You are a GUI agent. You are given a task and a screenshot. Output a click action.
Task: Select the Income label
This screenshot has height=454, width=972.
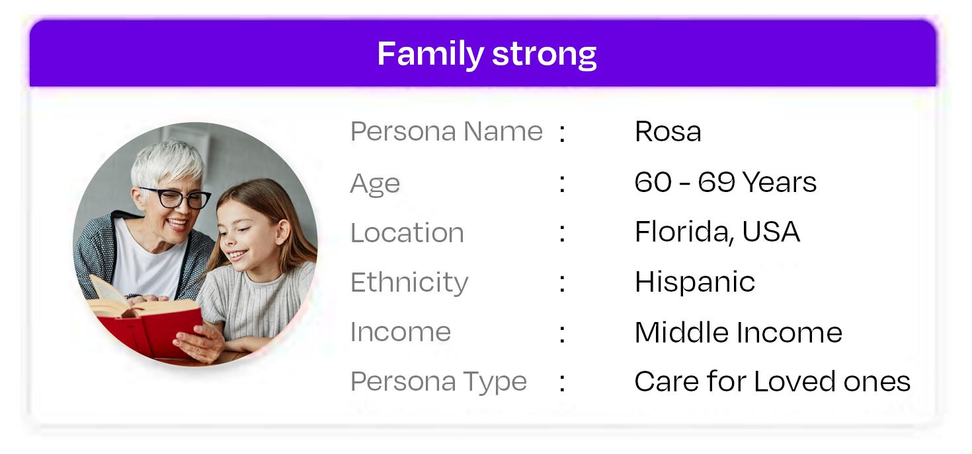point(400,332)
